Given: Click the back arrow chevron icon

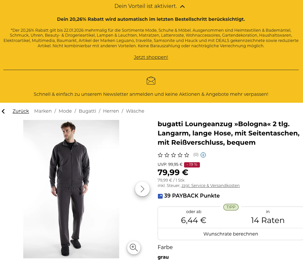Looking at the screenshot, I should point(4,111).
